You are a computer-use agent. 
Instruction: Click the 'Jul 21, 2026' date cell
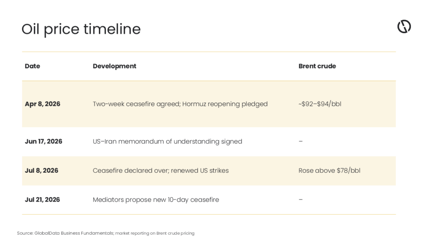(42, 200)
